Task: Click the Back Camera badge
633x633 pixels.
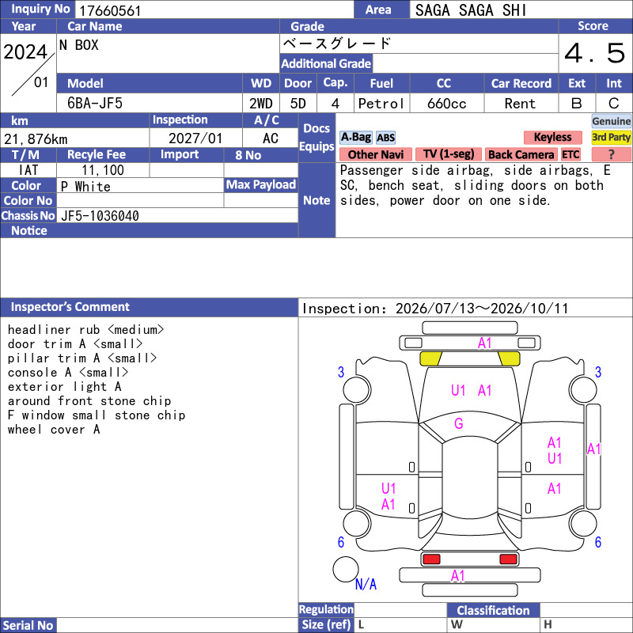Action: [521, 154]
